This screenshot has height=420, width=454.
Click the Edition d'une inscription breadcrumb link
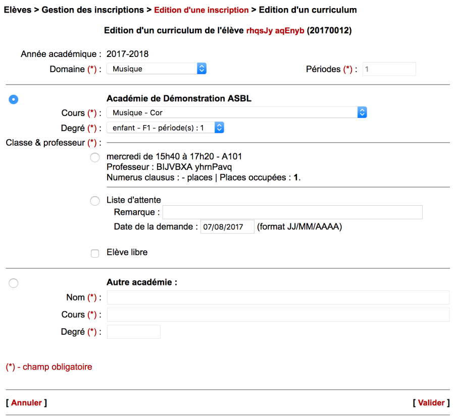[201, 10]
